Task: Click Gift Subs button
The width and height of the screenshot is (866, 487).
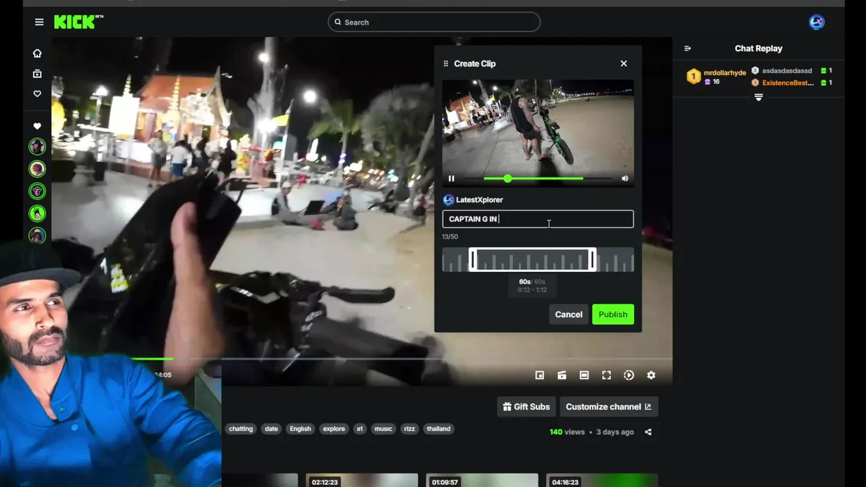Action: tap(526, 407)
